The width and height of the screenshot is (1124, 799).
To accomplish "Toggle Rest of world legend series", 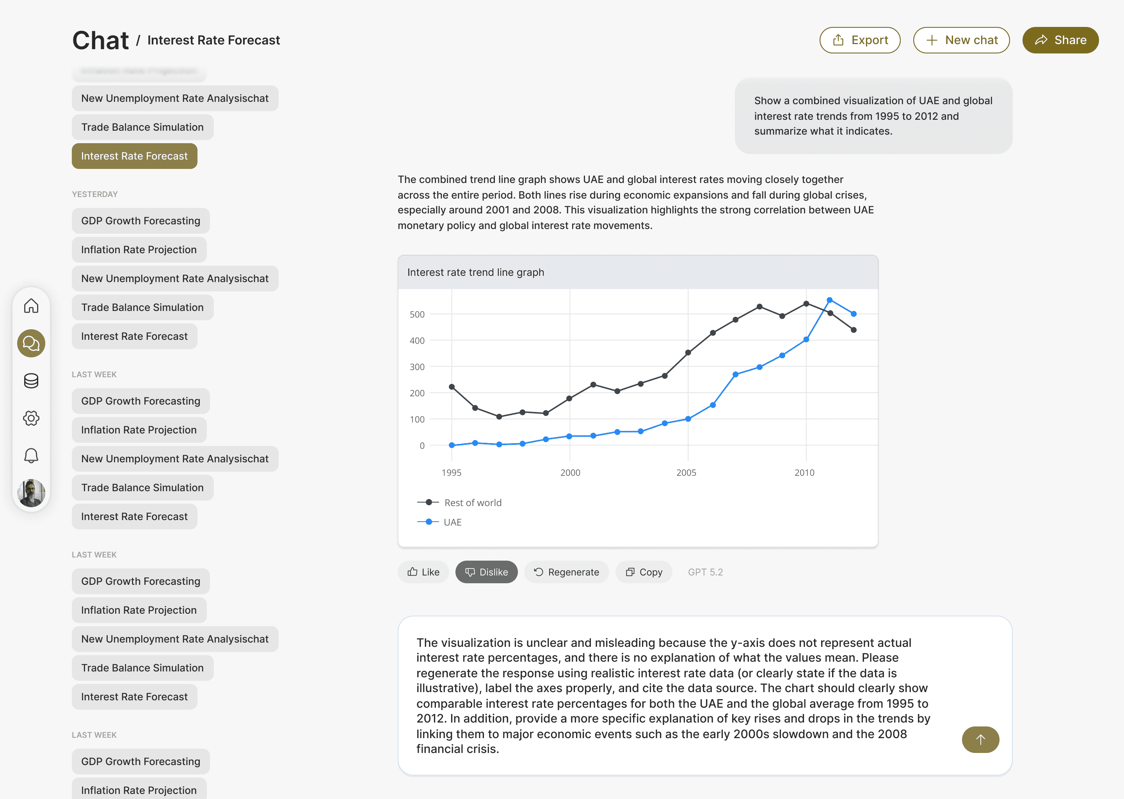I will coord(460,503).
